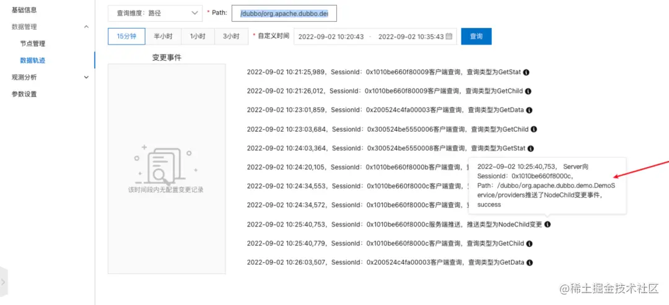Open 节点管理 in the sidebar
Image resolution: width=669 pixels, height=305 pixels.
[32, 43]
